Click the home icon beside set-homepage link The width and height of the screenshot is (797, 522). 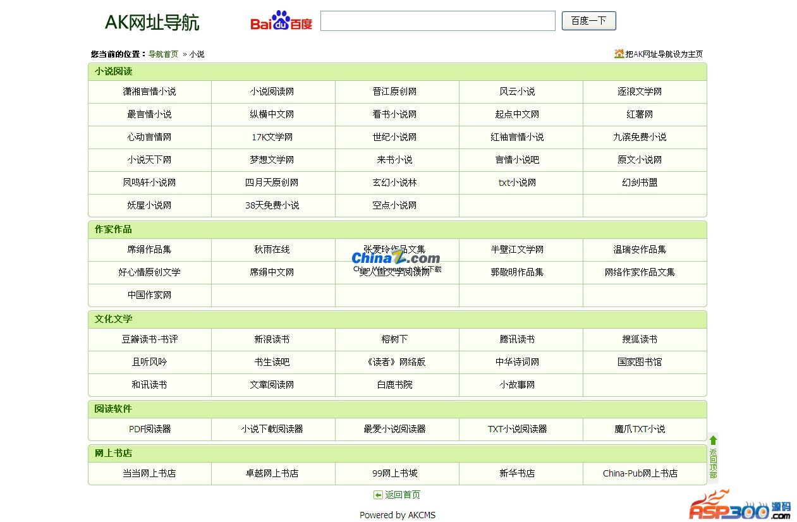(619, 54)
